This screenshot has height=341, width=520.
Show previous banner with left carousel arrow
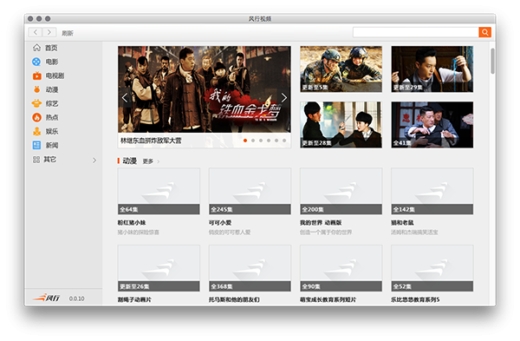(125, 98)
